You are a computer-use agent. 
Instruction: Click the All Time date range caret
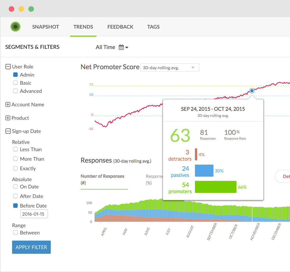(x=127, y=47)
